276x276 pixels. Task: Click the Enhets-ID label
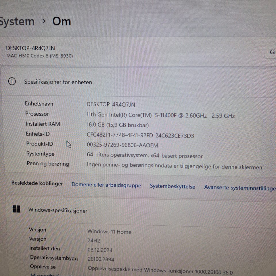[38, 134]
